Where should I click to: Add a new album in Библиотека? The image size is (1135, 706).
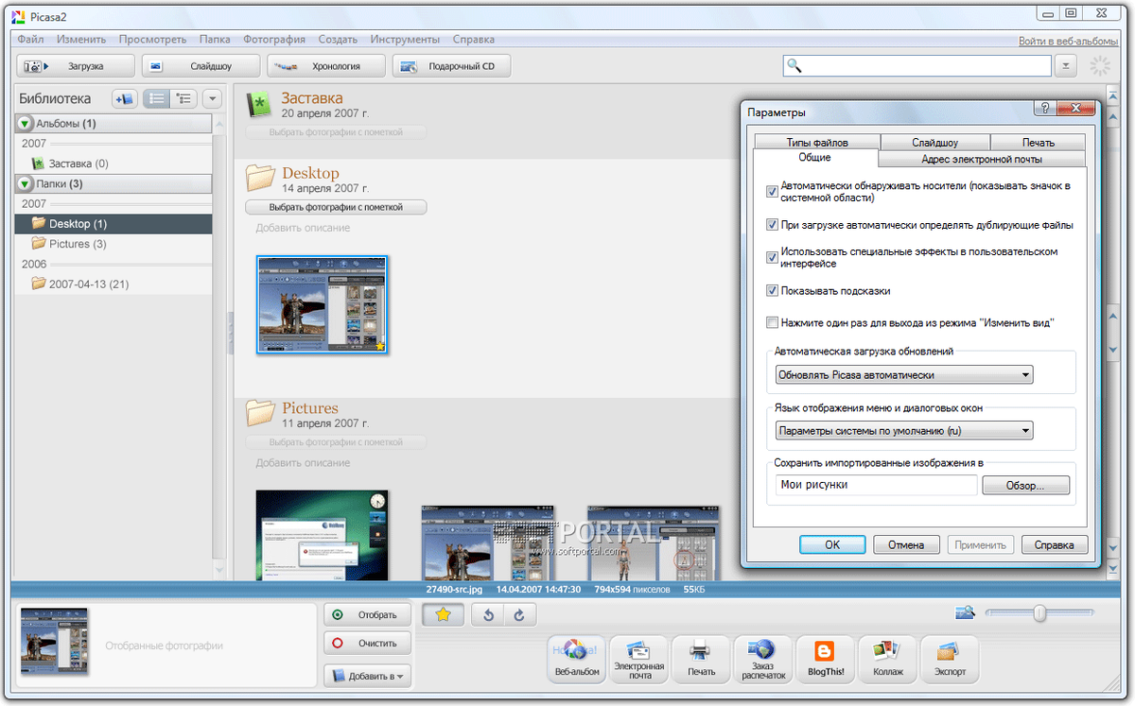pos(125,98)
